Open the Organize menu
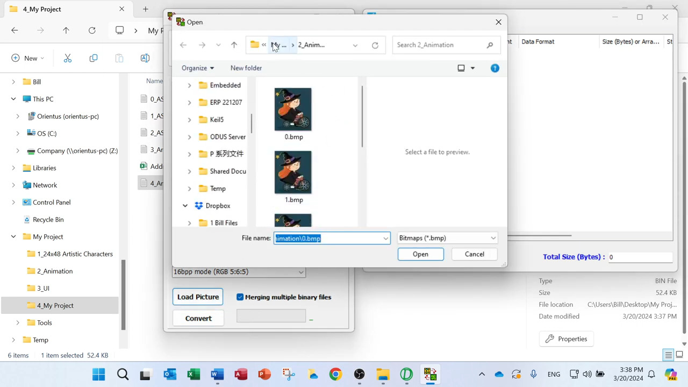This screenshot has height=387, width=688. click(x=197, y=68)
